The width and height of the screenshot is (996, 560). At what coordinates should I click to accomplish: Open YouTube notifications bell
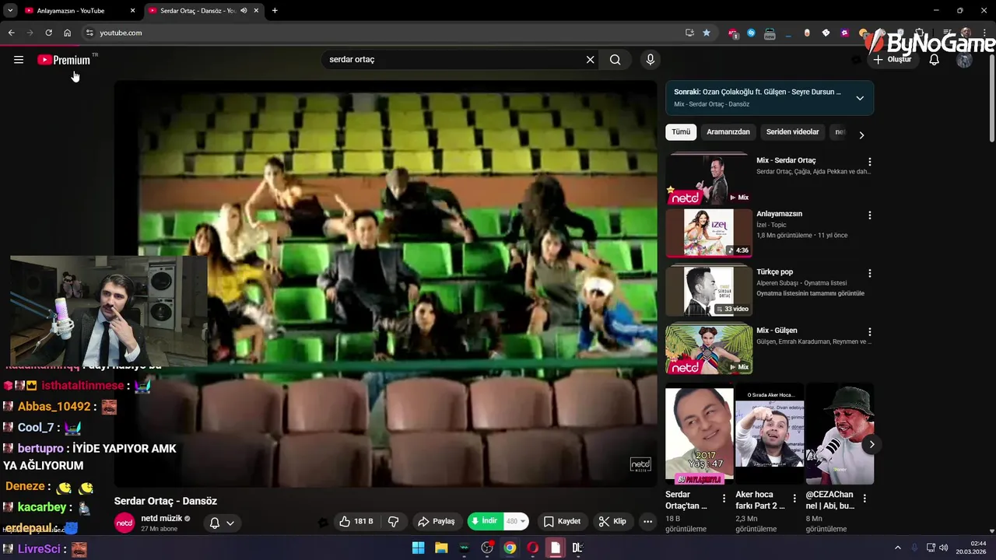coord(935,60)
